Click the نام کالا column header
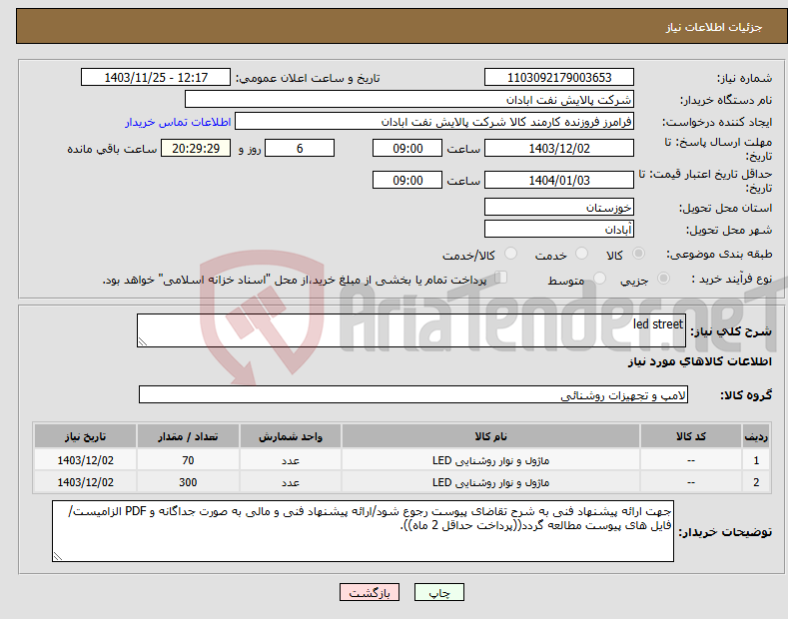 (490, 436)
